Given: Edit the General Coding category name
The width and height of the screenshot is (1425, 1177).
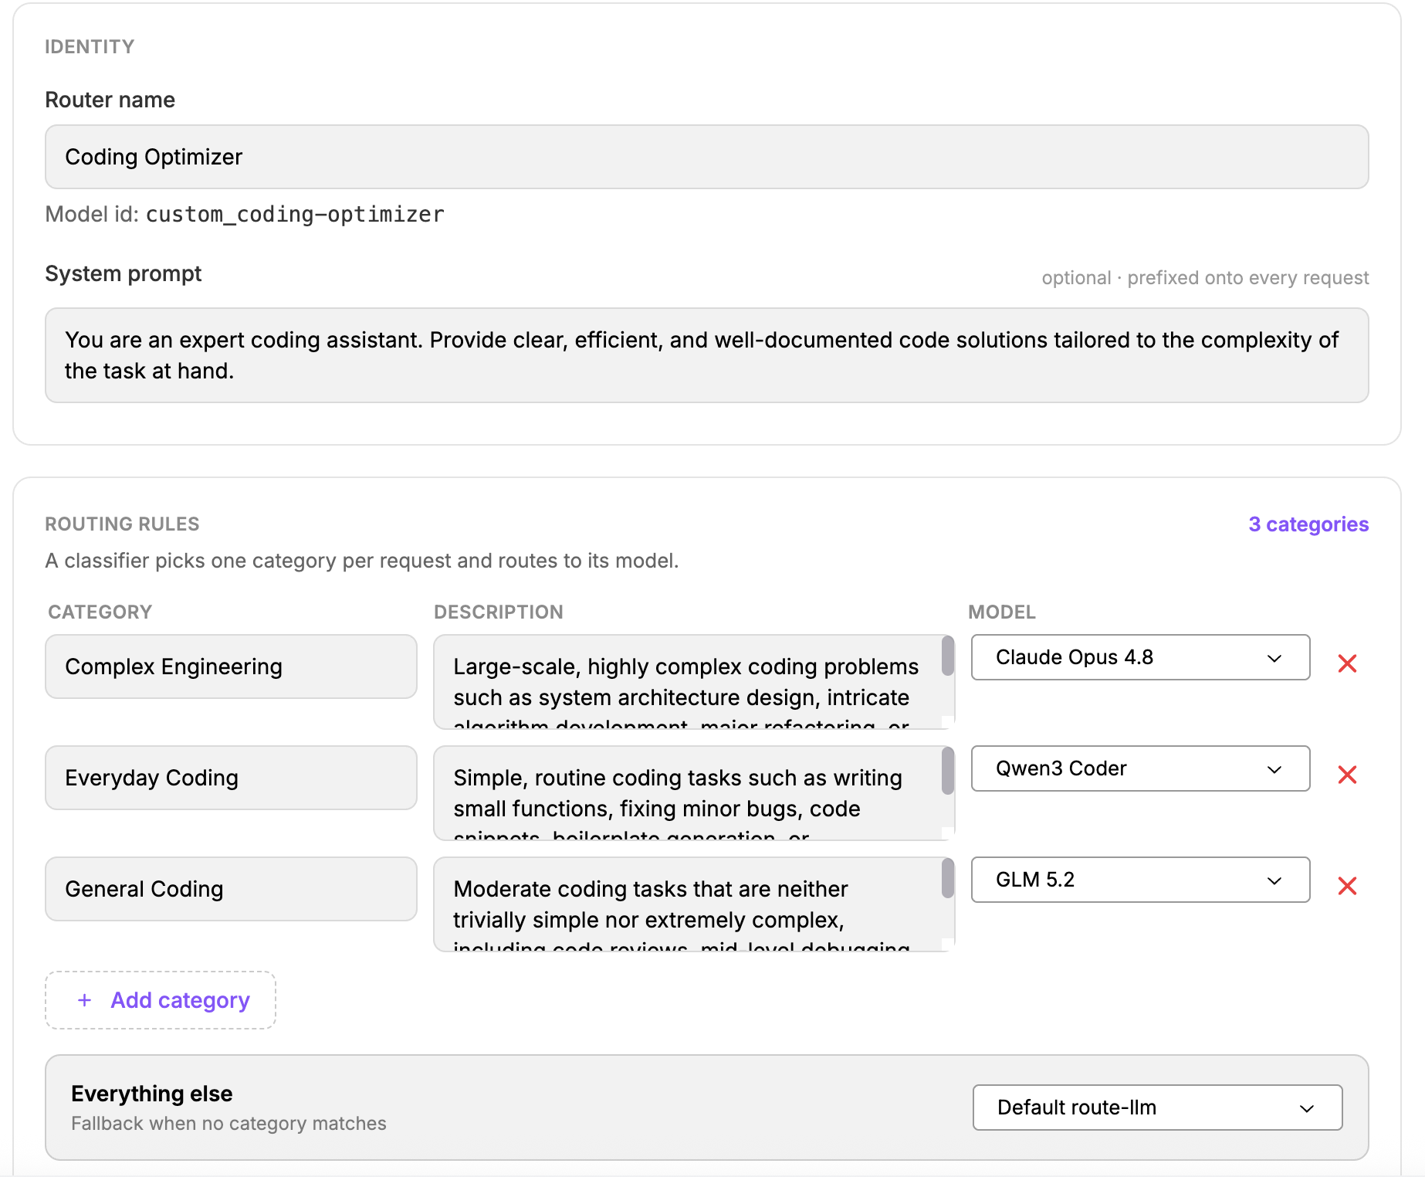Looking at the screenshot, I should pos(231,889).
